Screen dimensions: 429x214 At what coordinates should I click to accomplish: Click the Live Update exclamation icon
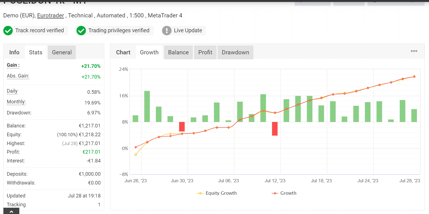coord(167,31)
